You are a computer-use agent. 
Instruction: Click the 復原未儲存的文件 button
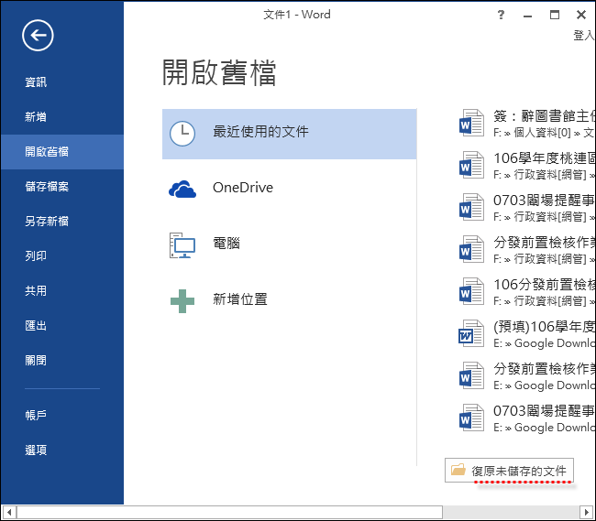pos(509,471)
